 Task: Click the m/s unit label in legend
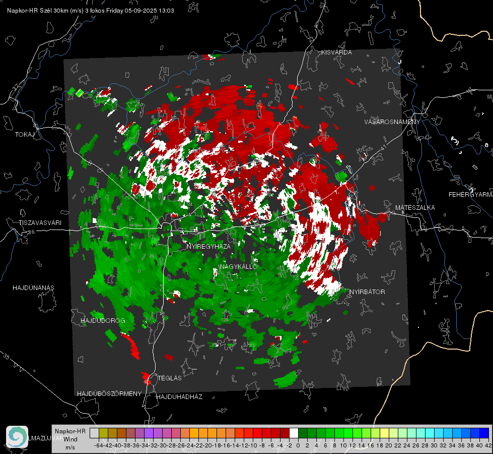point(70,447)
